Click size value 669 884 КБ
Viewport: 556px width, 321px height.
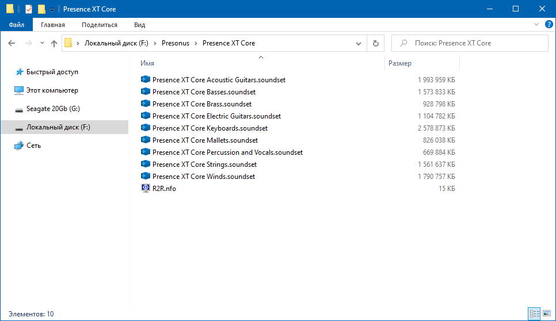tap(439, 152)
